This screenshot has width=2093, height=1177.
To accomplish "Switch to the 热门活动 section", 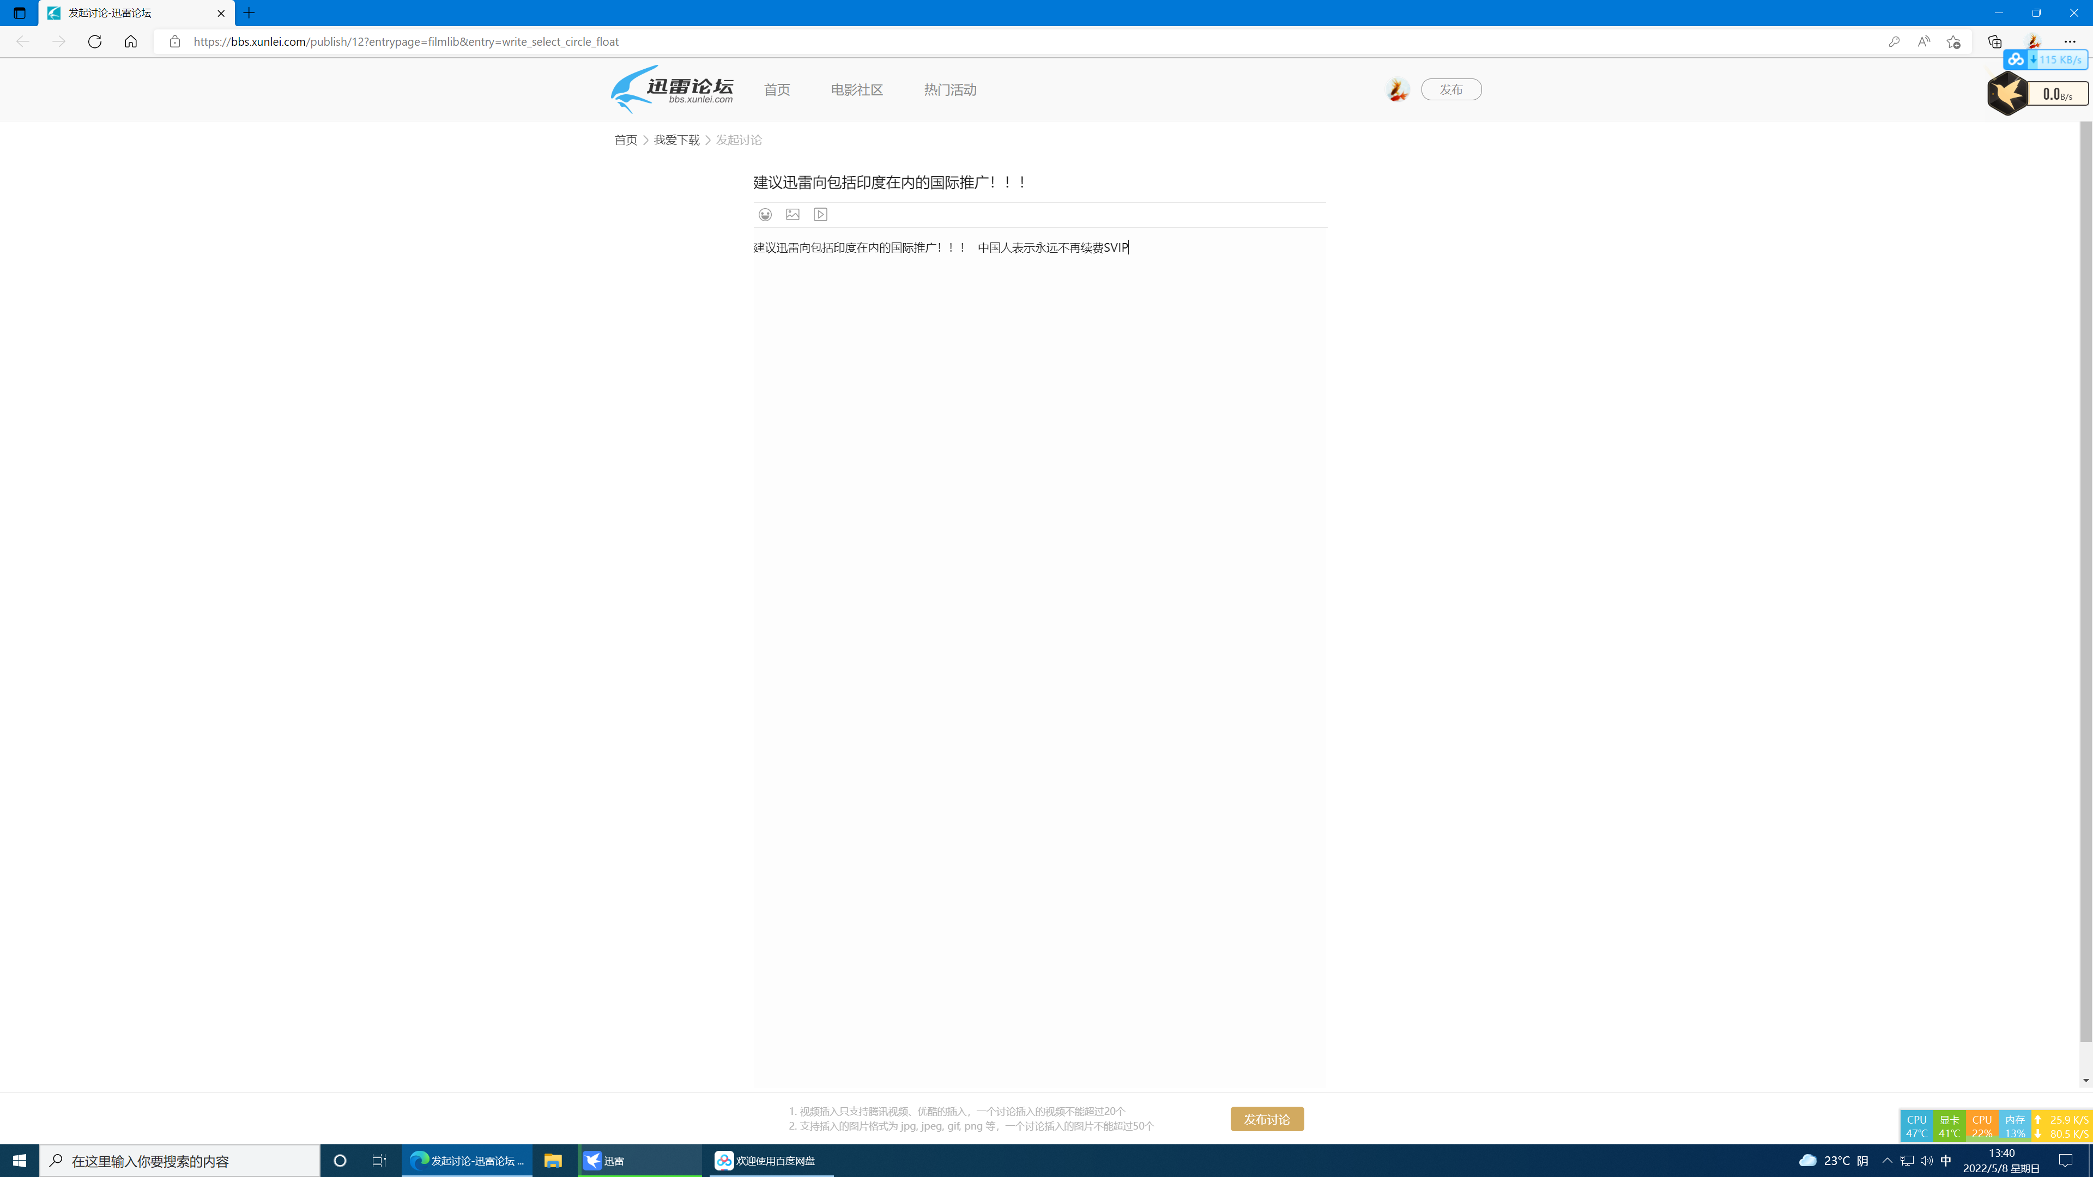I will tap(949, 89).
